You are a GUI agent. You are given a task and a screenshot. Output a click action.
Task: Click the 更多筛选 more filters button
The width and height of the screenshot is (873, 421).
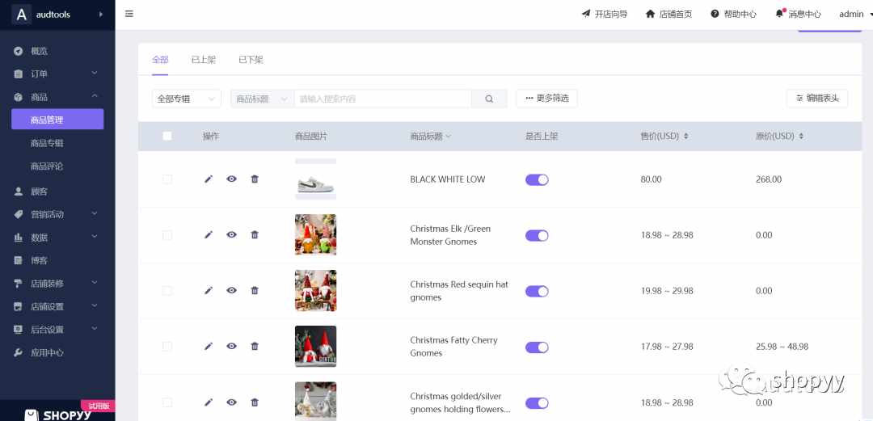coord(546,98)
